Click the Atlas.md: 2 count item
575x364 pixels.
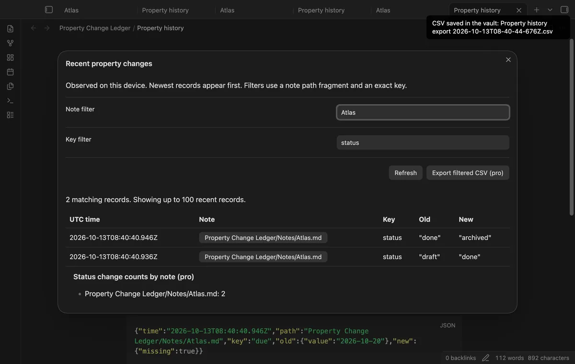tap(155, 294)
